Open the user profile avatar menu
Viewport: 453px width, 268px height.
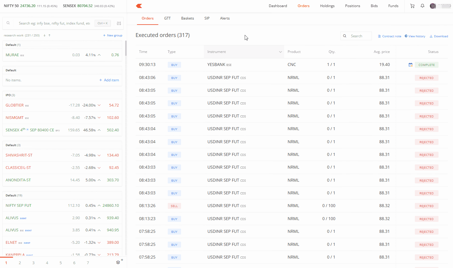(433, 6)
